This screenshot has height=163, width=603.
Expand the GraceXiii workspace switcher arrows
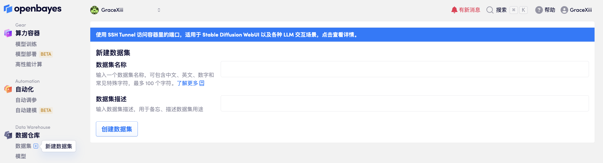click(159, 10)
